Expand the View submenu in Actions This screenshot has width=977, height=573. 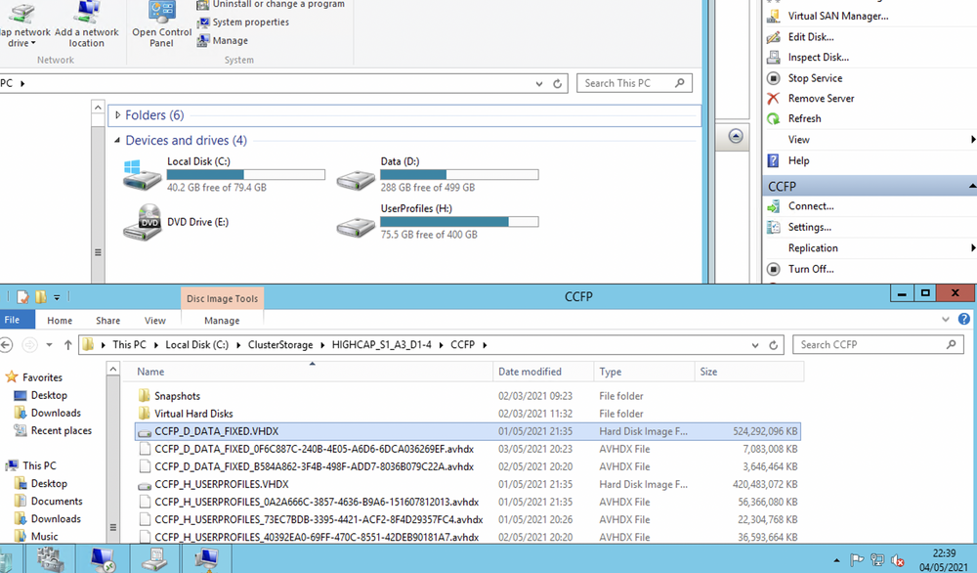coord(972,140)
